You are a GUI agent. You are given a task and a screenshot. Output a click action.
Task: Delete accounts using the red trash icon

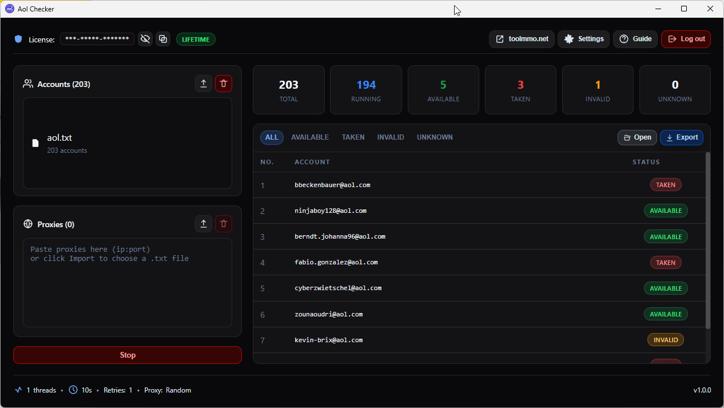tap(224, 84)
